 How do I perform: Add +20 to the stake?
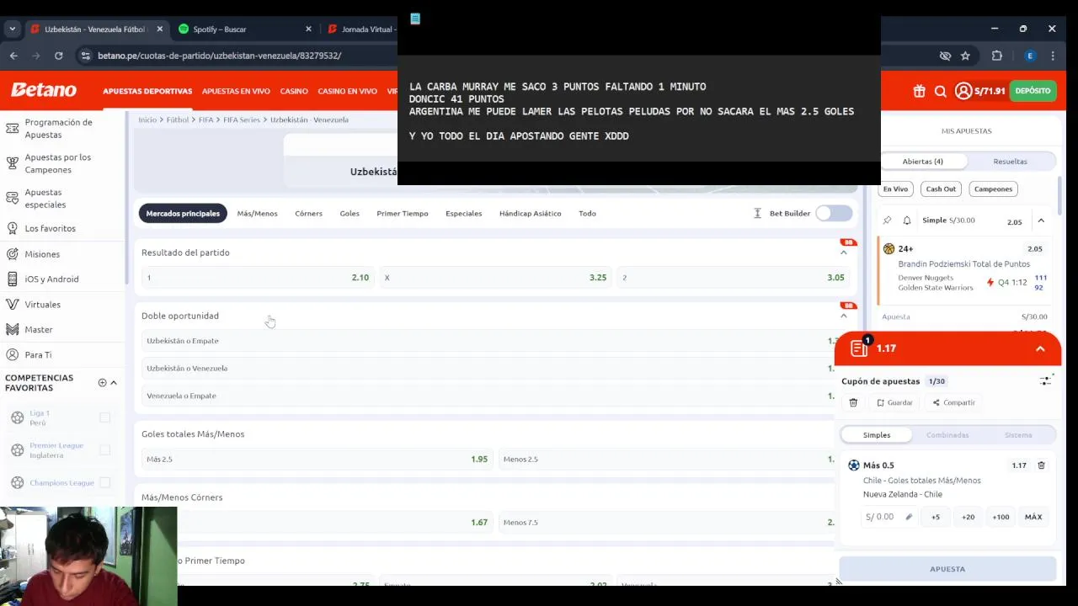coord(968,517)
